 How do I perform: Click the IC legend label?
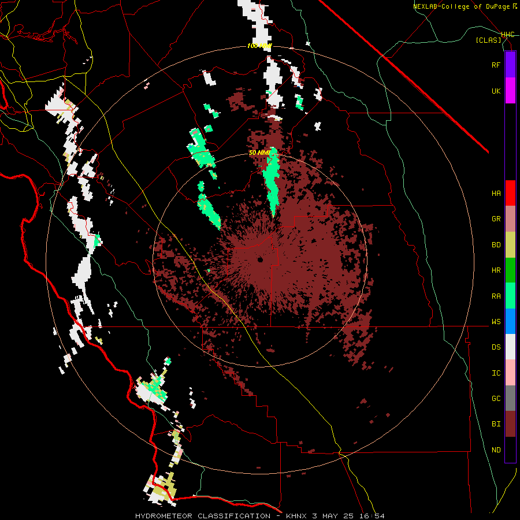496,373
